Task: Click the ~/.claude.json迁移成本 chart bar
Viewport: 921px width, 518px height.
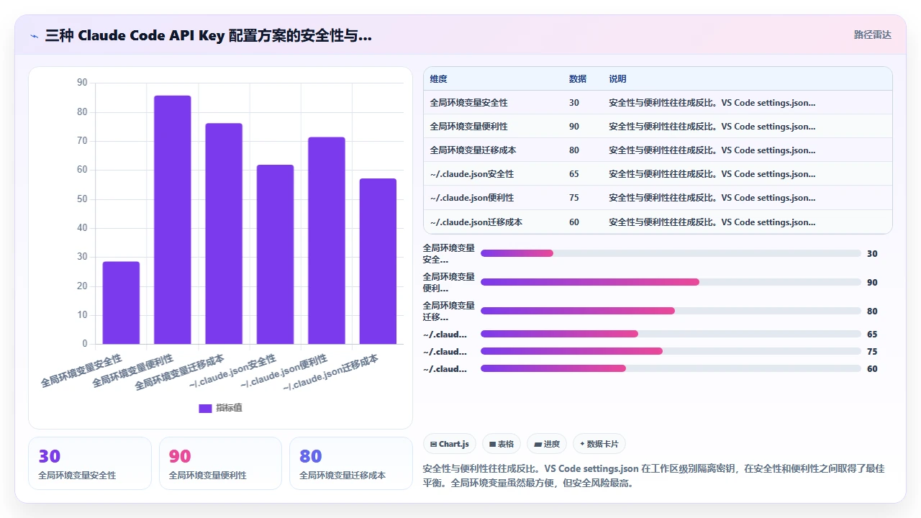Action: (x=378, y=261)
